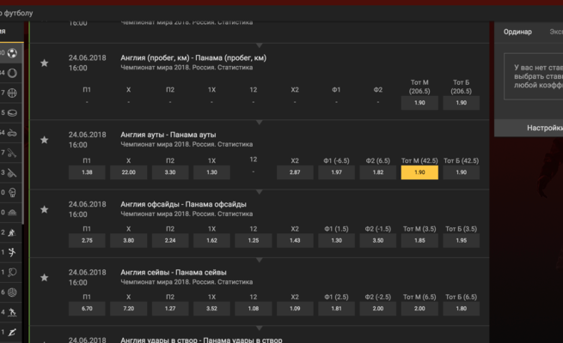
Task: Select the volleyball sport icon in sidebar
Action: pyautogui.click(x=12, y=291)
